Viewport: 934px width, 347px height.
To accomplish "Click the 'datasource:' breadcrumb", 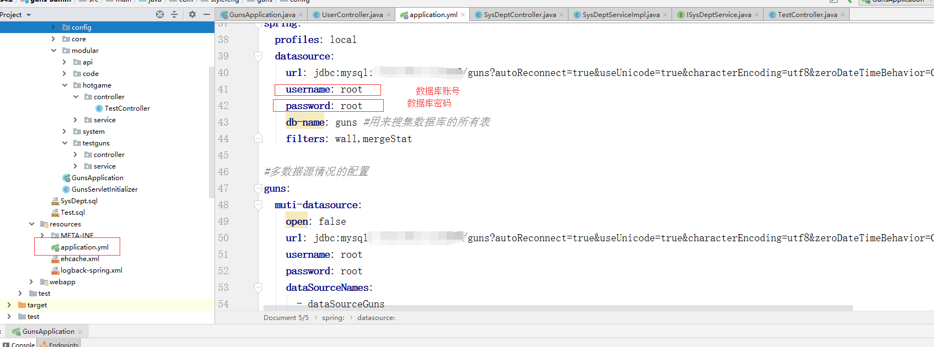I will (376, 318).
